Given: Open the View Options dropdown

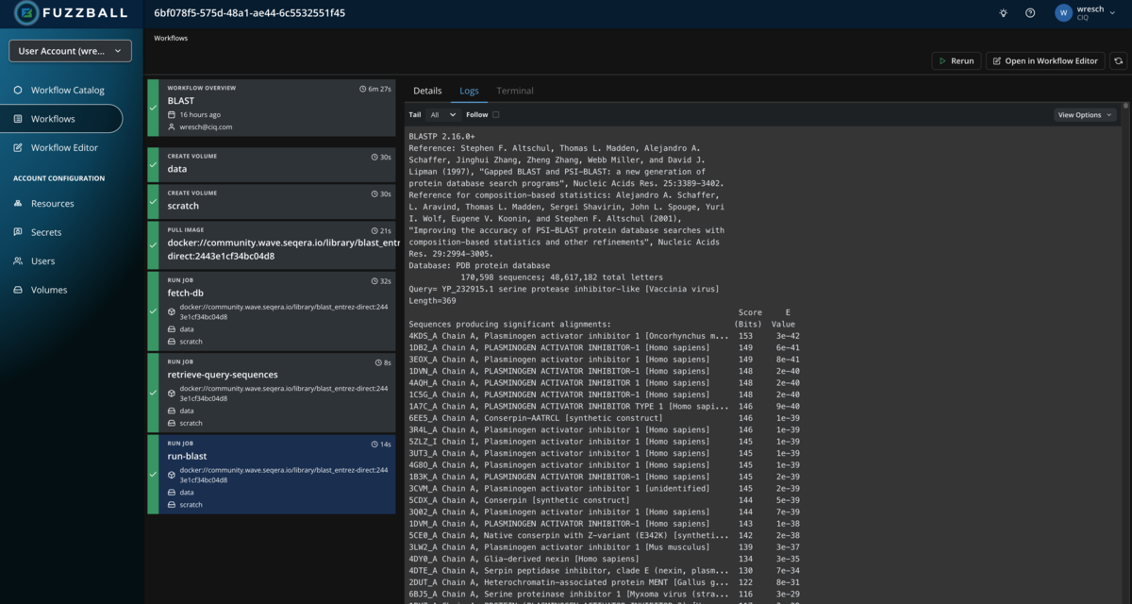Looking at the screenshot, I should pos(1085,113).
